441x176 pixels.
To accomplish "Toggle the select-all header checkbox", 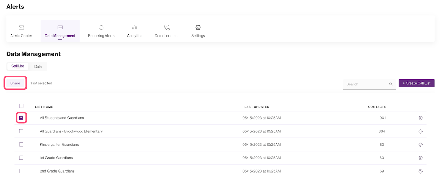I will click(x=21, y=106).
